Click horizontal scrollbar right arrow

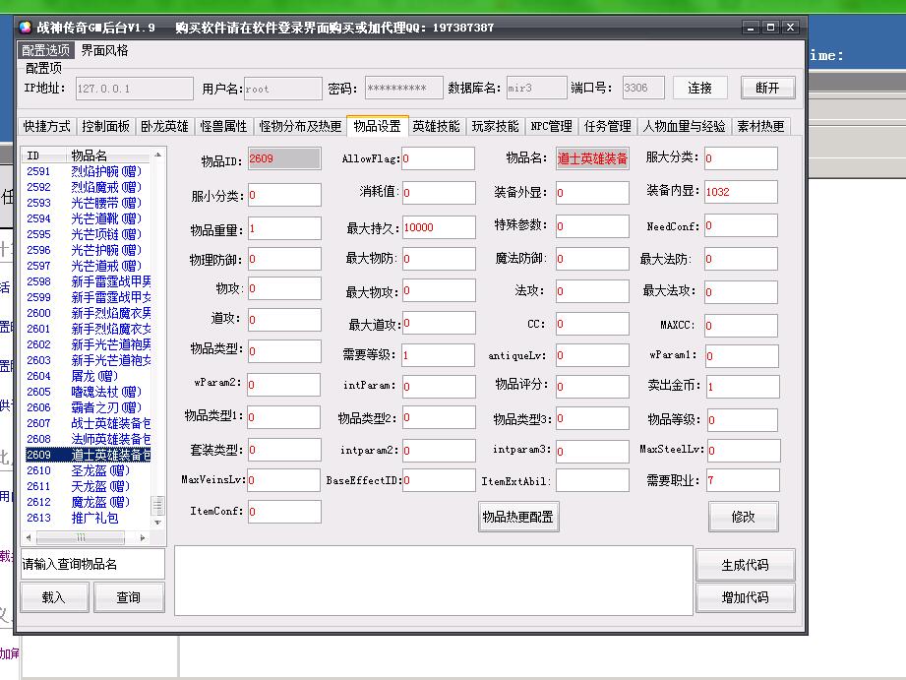[144, 537]
